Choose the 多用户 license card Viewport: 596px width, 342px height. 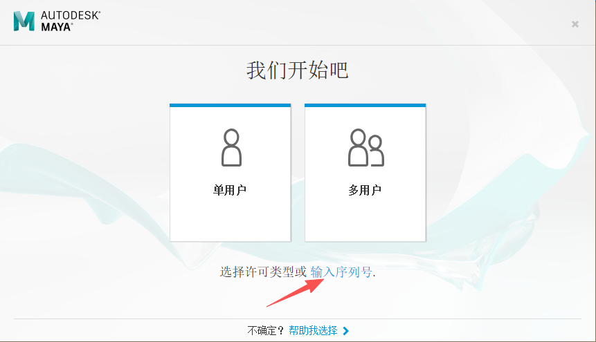click(x=365, y=173)
